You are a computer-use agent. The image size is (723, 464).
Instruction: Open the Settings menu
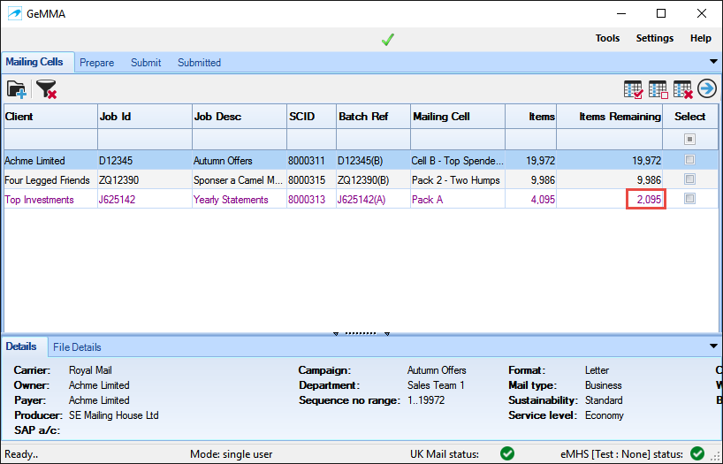tap(655, 38)
